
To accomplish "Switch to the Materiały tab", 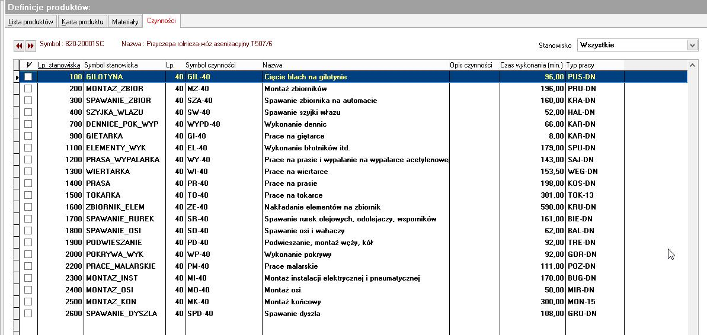I will [x=125, y=22].
